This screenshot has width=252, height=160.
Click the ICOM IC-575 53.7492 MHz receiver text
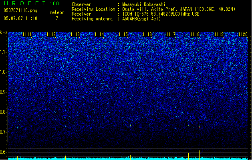click(x=161, y=14)
